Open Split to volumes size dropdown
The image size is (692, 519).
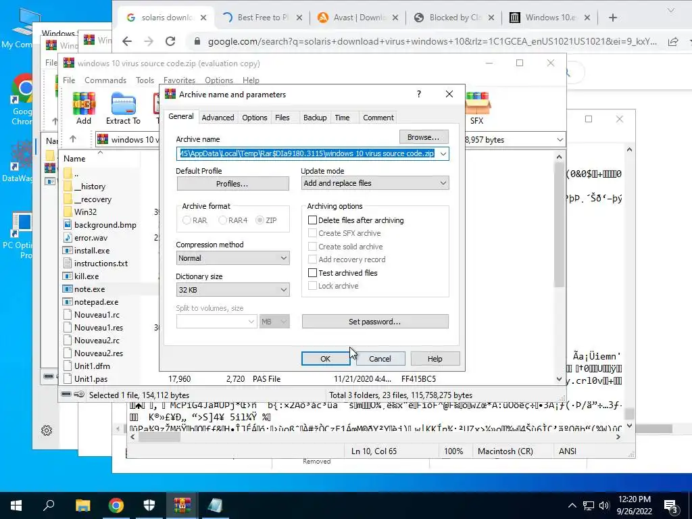coord(216,322)
